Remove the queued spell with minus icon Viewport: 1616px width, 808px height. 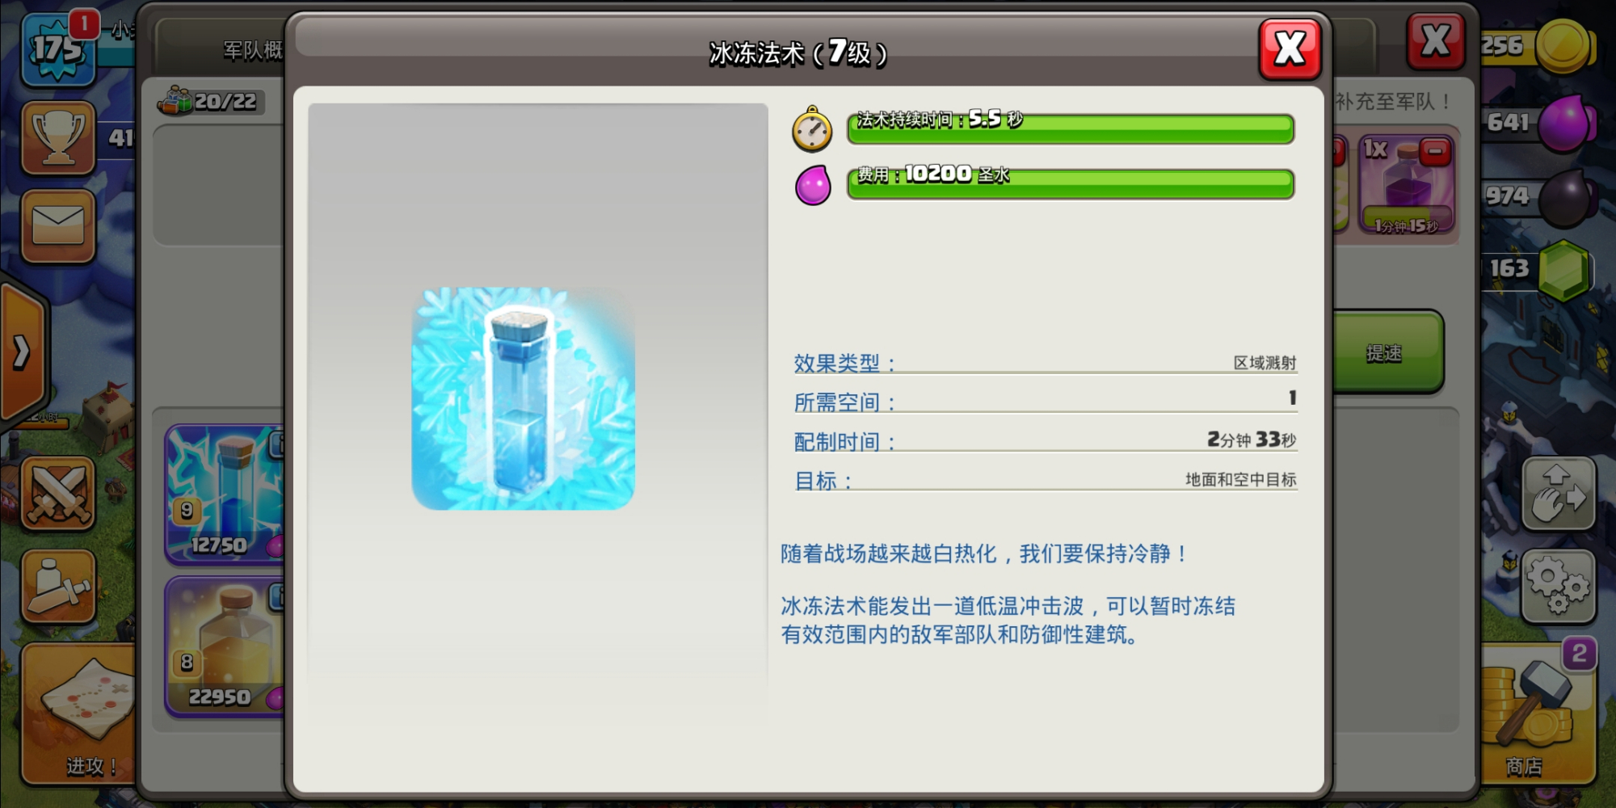click(x=1435, y=151)
